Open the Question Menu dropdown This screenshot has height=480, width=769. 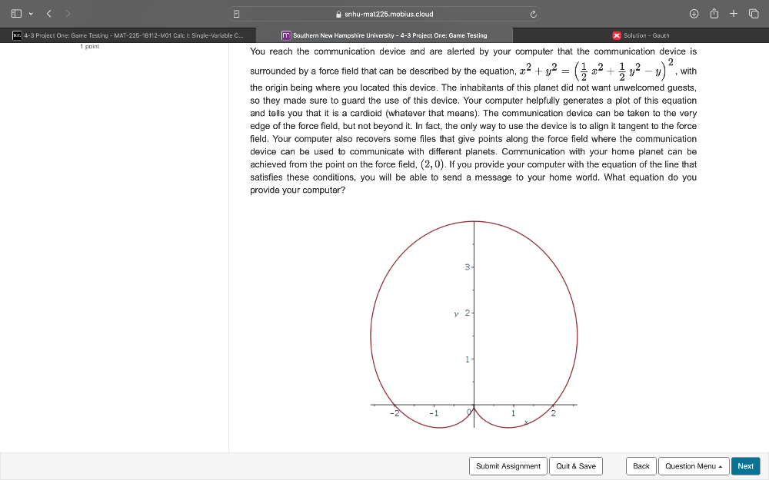(694, 466)
